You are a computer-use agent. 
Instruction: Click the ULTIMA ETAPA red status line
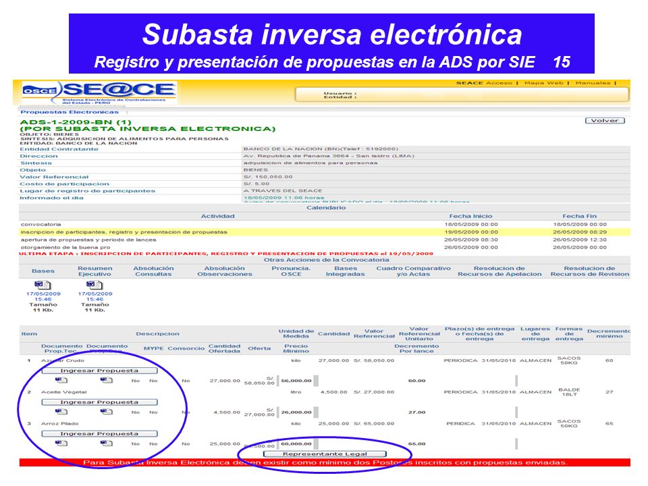point(226,254)
